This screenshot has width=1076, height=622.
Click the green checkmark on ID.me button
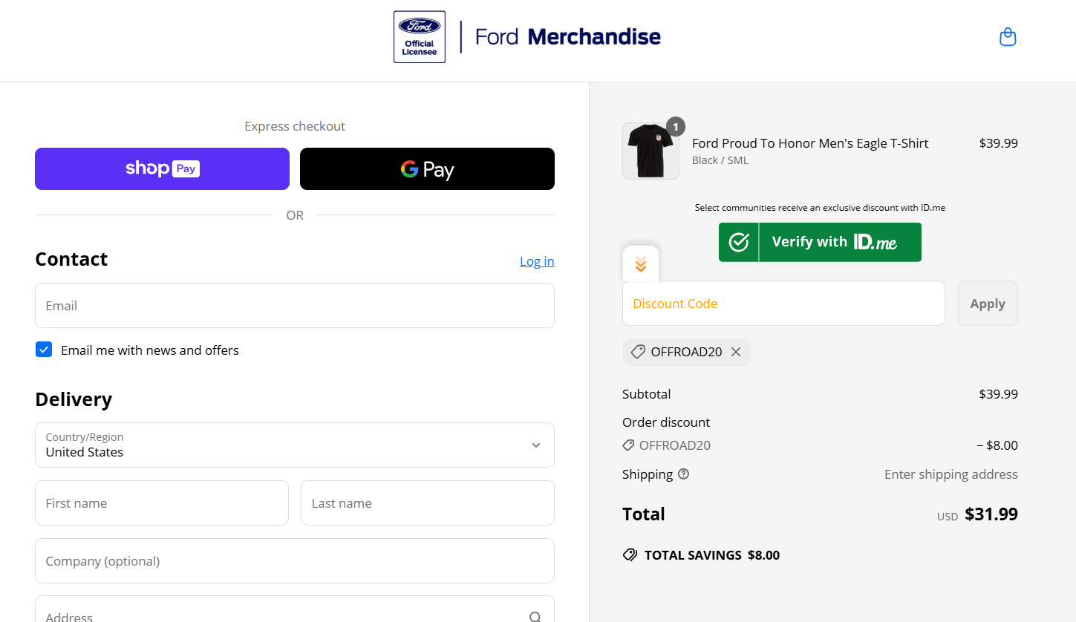pos(738,242)
